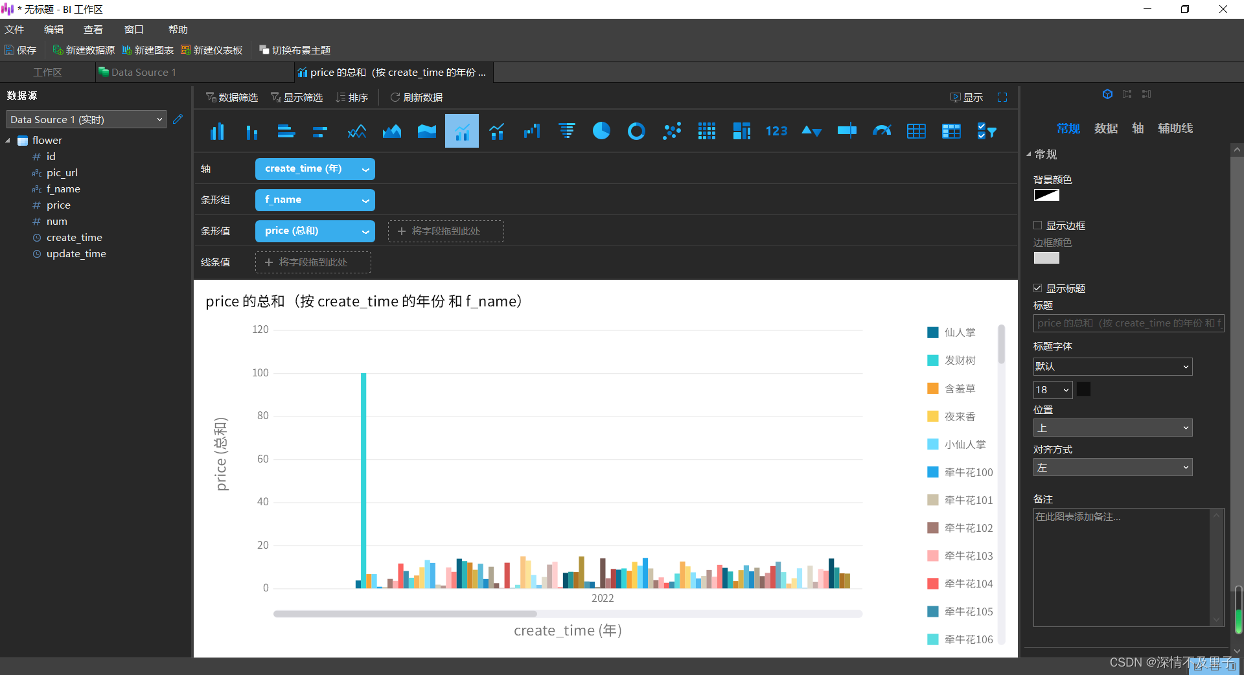This screenshot has height=675, width=1244.
Task: Select the dot matrix grid chart
Action: tap(707, 132)
